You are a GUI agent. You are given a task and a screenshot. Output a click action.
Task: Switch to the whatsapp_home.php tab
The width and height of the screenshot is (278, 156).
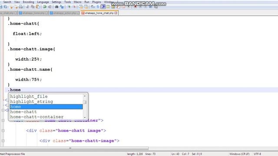(33, 13)
